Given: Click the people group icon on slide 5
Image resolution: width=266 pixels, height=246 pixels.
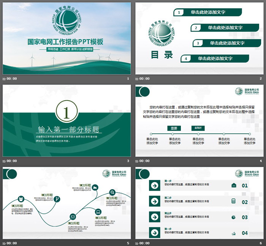Looking at the screenshot, I should point(21,199).
